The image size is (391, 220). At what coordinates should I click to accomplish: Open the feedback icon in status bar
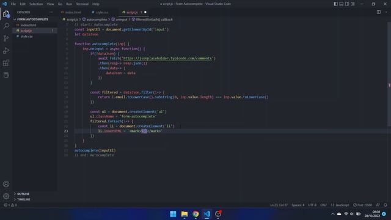coord(378,205)
